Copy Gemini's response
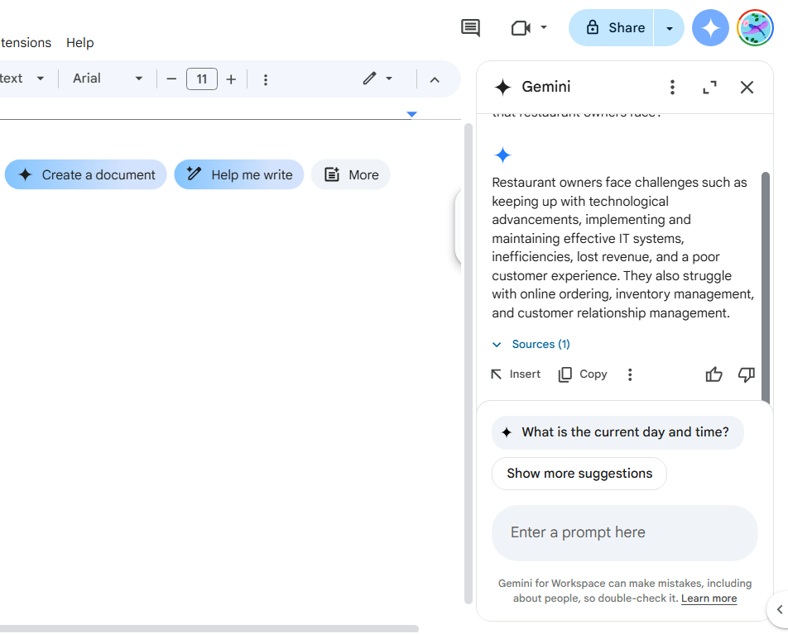Image resolution: width=788 pixels, height=634 pixels. (582, 374)
